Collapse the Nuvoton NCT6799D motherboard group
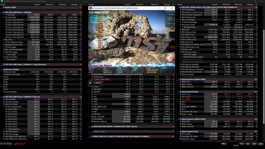 click(x=90, y=74)
